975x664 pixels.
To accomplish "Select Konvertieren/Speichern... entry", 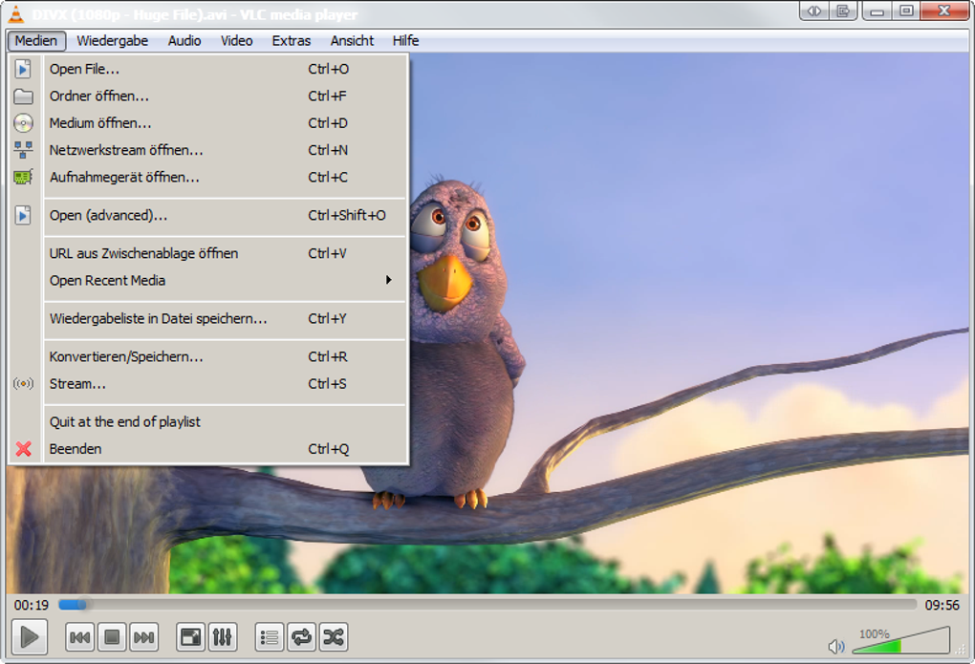I will 207,357.
